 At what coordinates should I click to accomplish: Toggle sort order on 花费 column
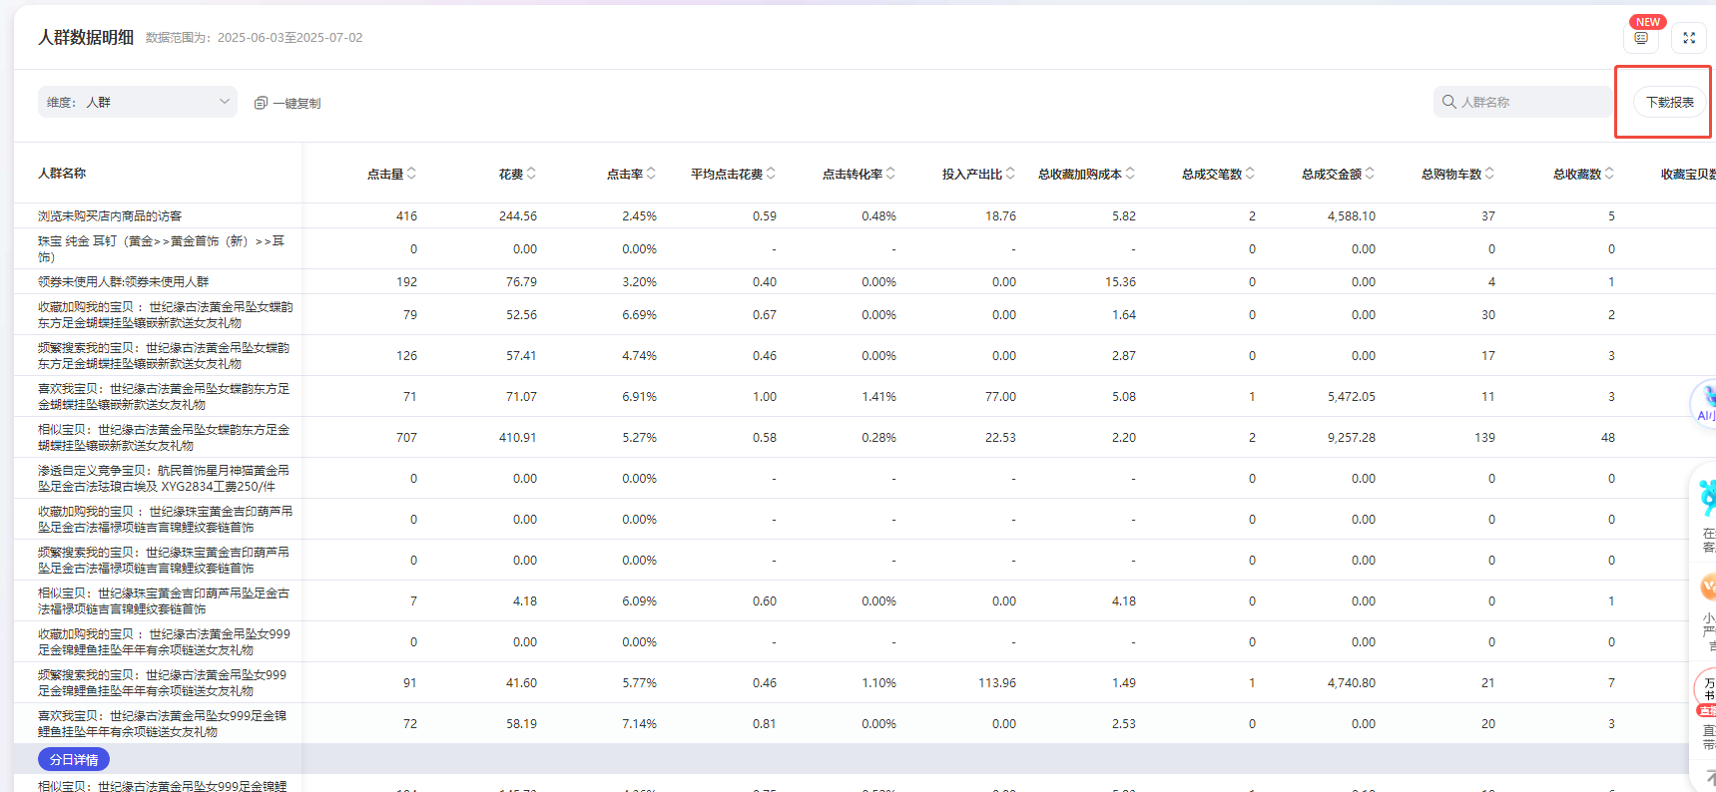click(x=531, y=174)
